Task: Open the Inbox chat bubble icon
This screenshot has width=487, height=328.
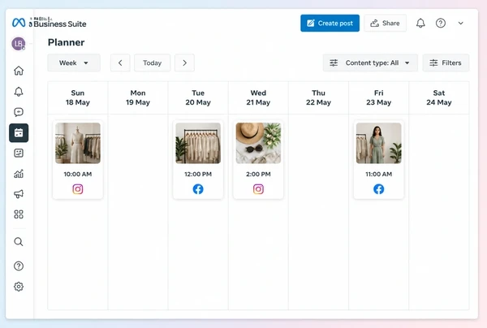Action: click(19, 112)
